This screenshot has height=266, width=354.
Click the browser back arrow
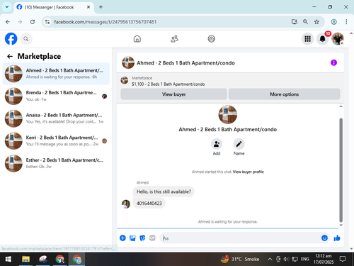8,22
